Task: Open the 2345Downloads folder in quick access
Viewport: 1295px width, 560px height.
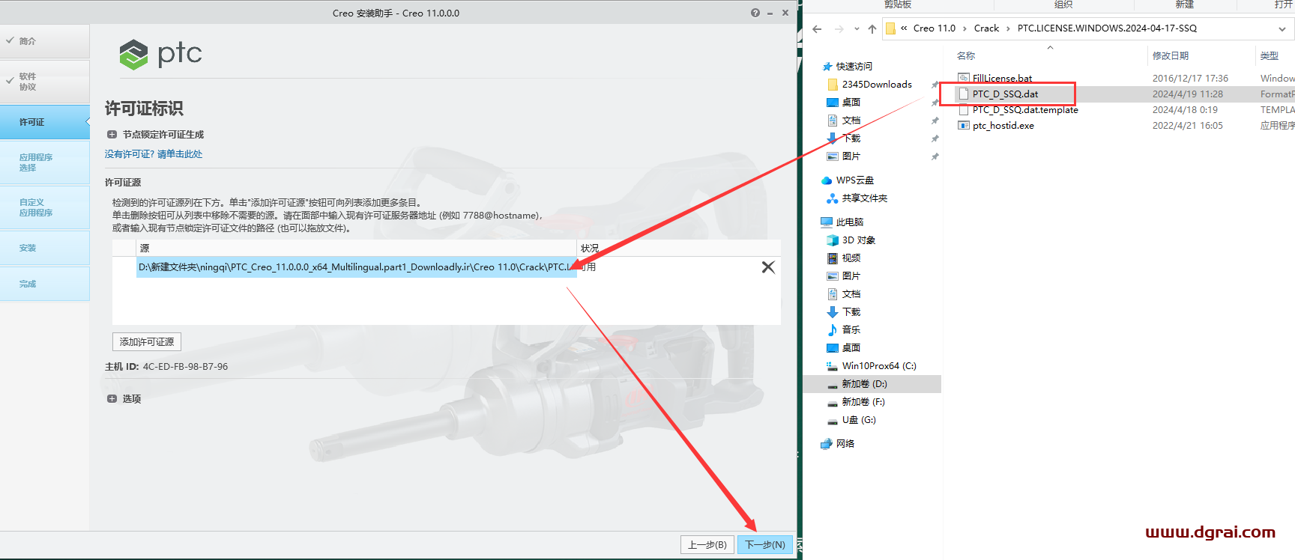Action: tap(877, 85)
